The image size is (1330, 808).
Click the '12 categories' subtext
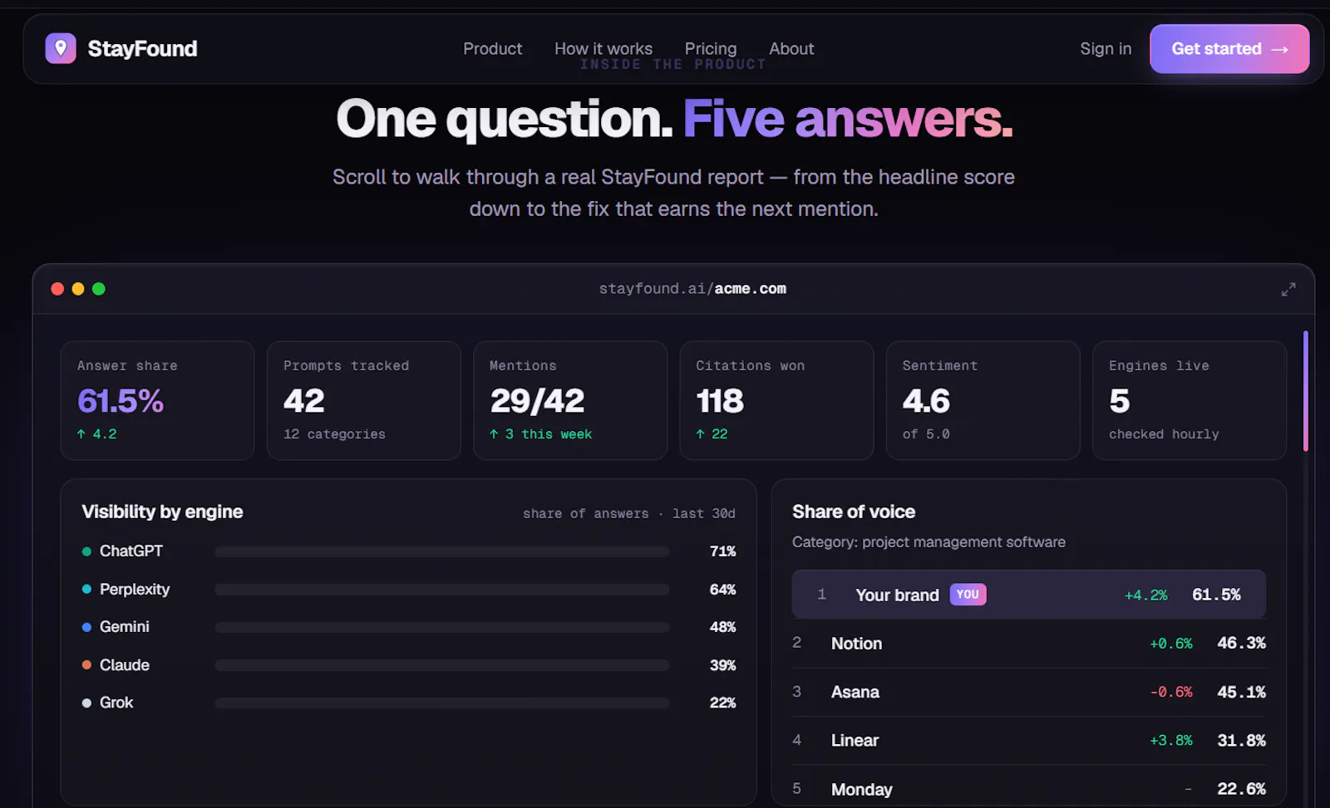coord(334,434)
